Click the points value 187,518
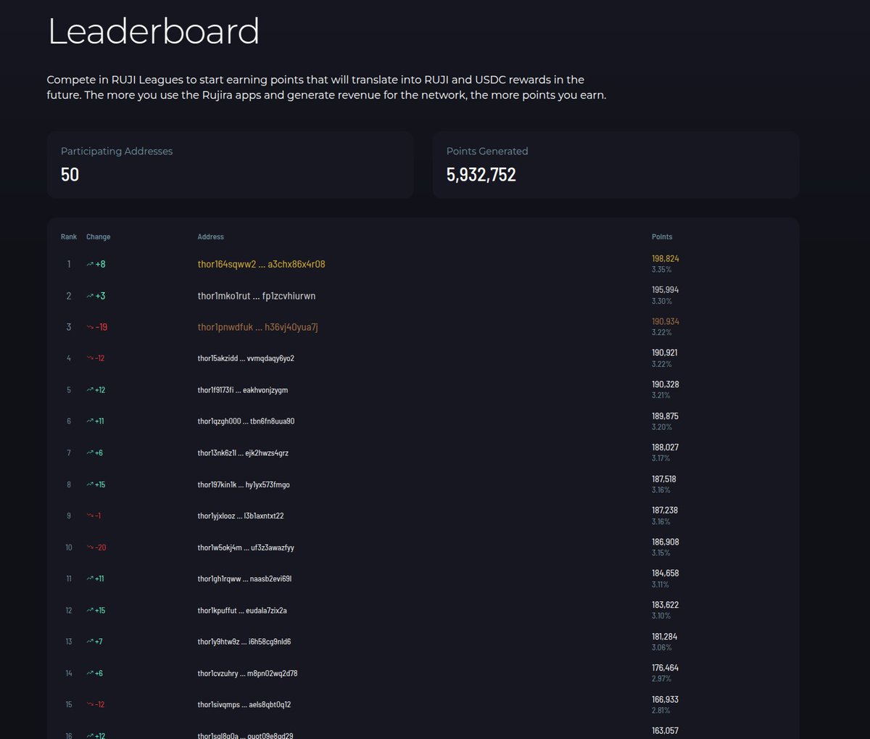The width and height of the screenshot is (870, 739). [665, 479]
